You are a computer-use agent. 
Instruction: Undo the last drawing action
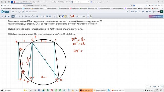coord(13,12)
